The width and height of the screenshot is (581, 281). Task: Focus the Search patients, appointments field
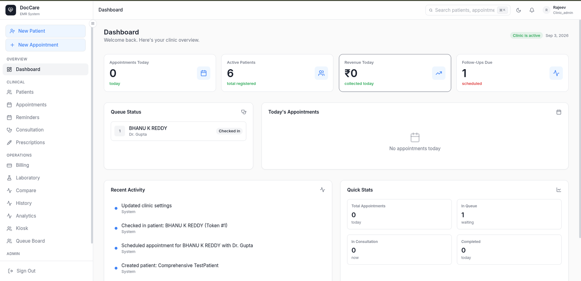pyautogui.click(x=468, y=10)
